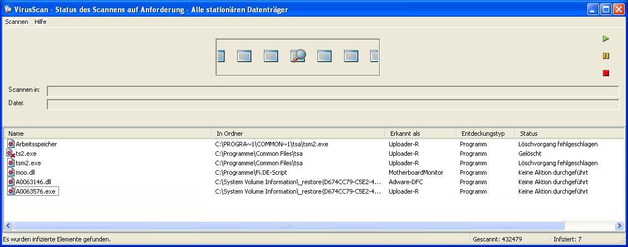628x247 pixels.
Task: Sort by Status column header
Action: click(569, 134)
